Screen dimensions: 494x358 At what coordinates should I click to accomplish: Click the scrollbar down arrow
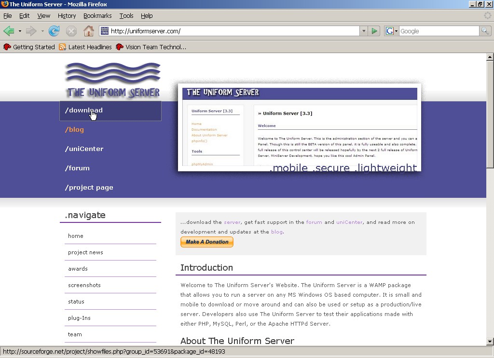pos(490,341)
